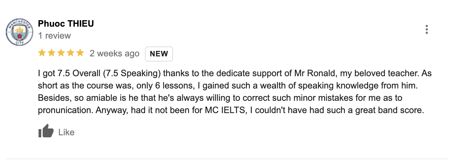Click the phrase "so amiable is he"
This screenshot has width=451, height=164.
(x=103, y=98)
